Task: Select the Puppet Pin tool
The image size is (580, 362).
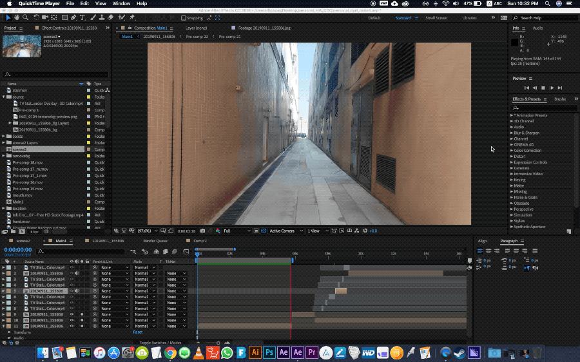Action: click(132, 17)
